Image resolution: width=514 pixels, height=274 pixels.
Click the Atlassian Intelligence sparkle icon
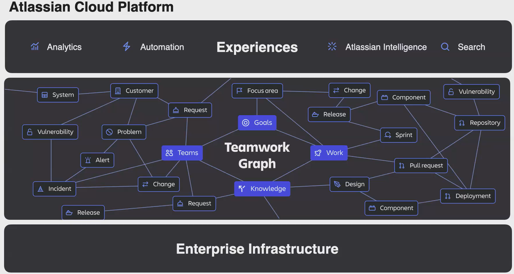click(332, 46)
